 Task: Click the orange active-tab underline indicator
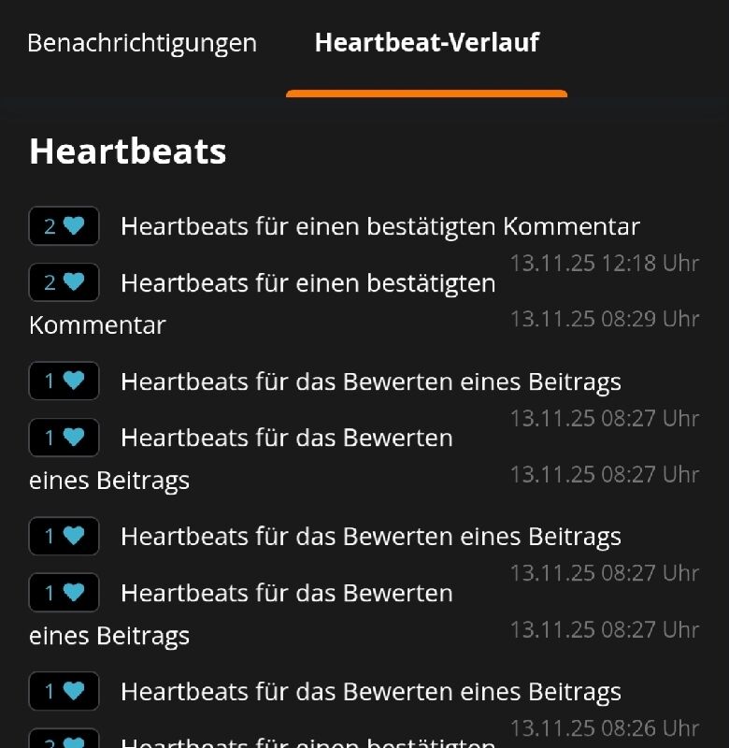426,93
